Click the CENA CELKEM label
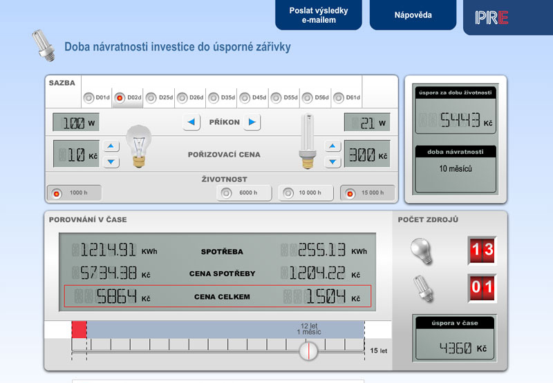This screenshot has height=383, width=553. click(222, 297)
